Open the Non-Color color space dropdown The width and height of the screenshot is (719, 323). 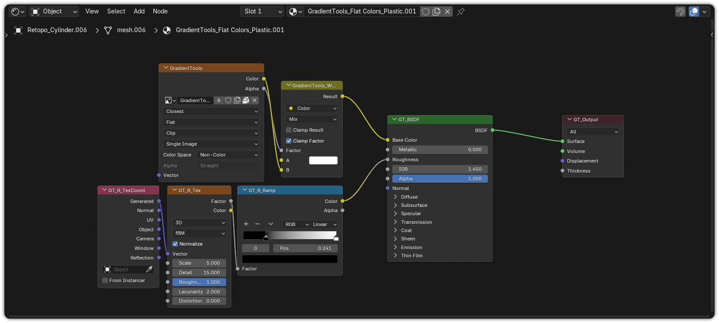pyautogui.click(x=228, y=155)
